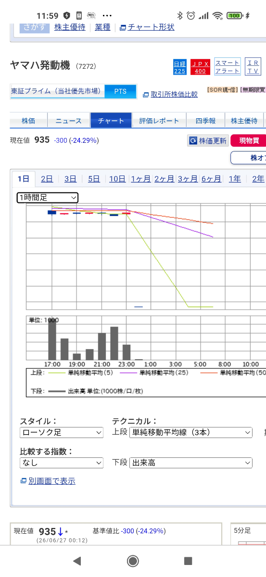This screenshot has height=577, width=266.
Task: Open 別画面で表示 link
Action: pos(48,481)
